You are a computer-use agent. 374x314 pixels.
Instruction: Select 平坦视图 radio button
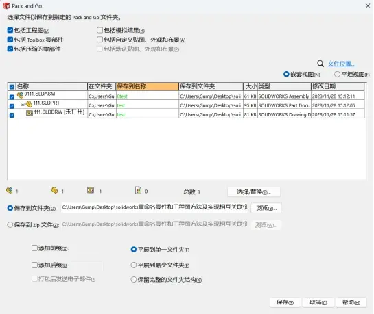pos(337,74)
